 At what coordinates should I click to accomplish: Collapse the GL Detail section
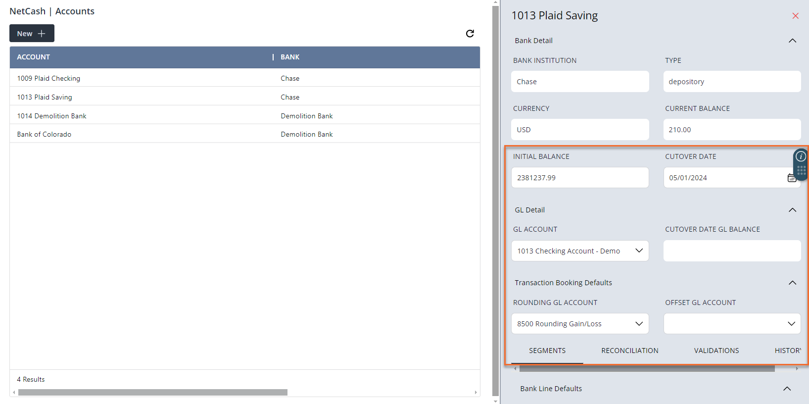pos(792,210)
